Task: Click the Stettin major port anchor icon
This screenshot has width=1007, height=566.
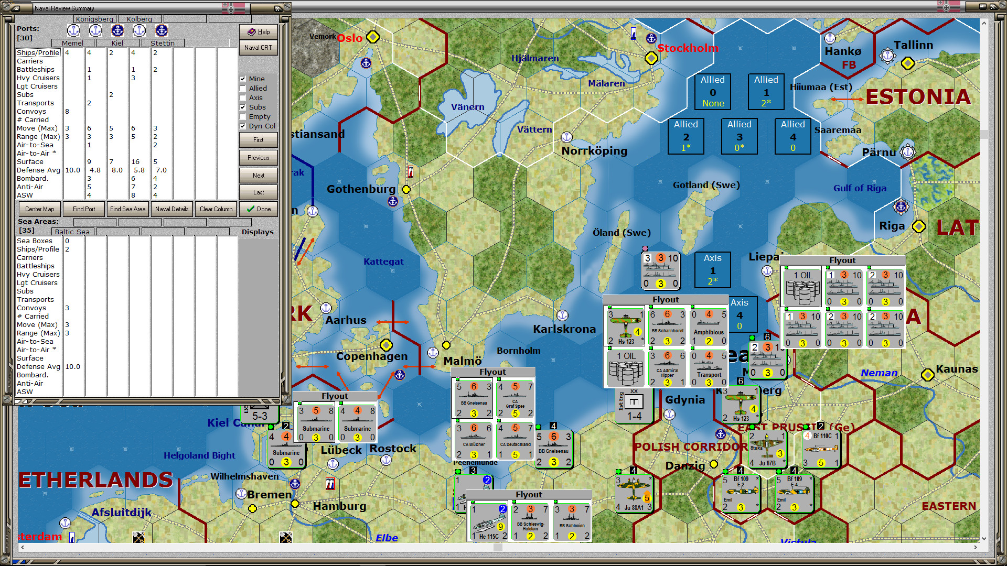Action: (x=162, y=31)
